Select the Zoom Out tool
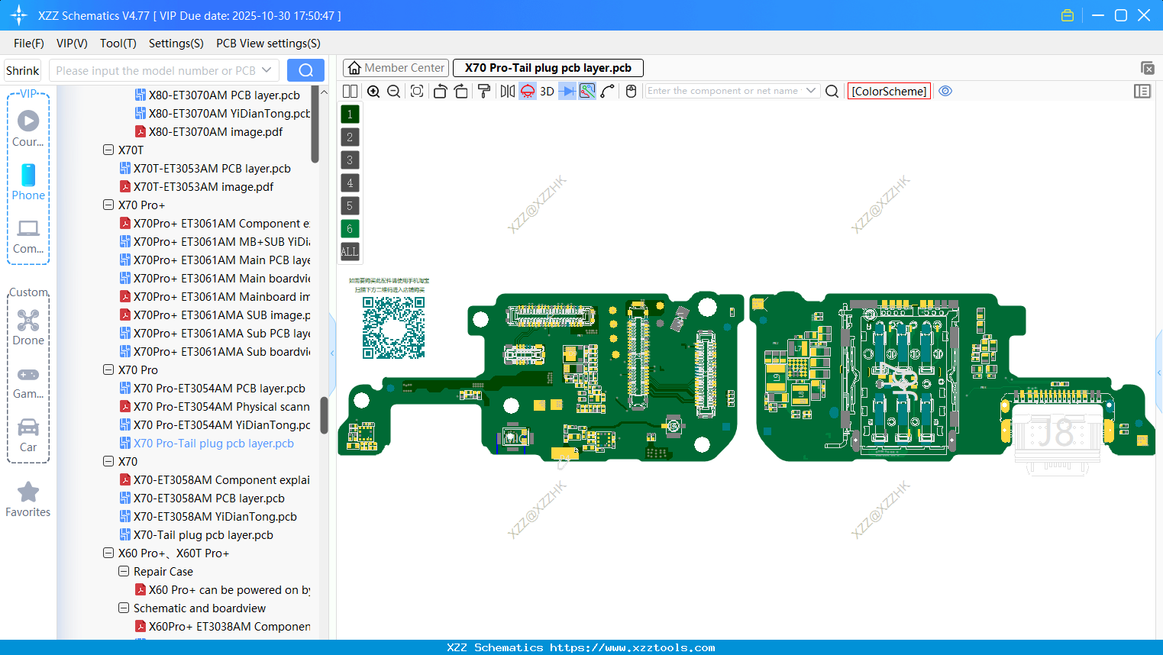This screenshot has width=1163, height=655. tap(393, 91)
